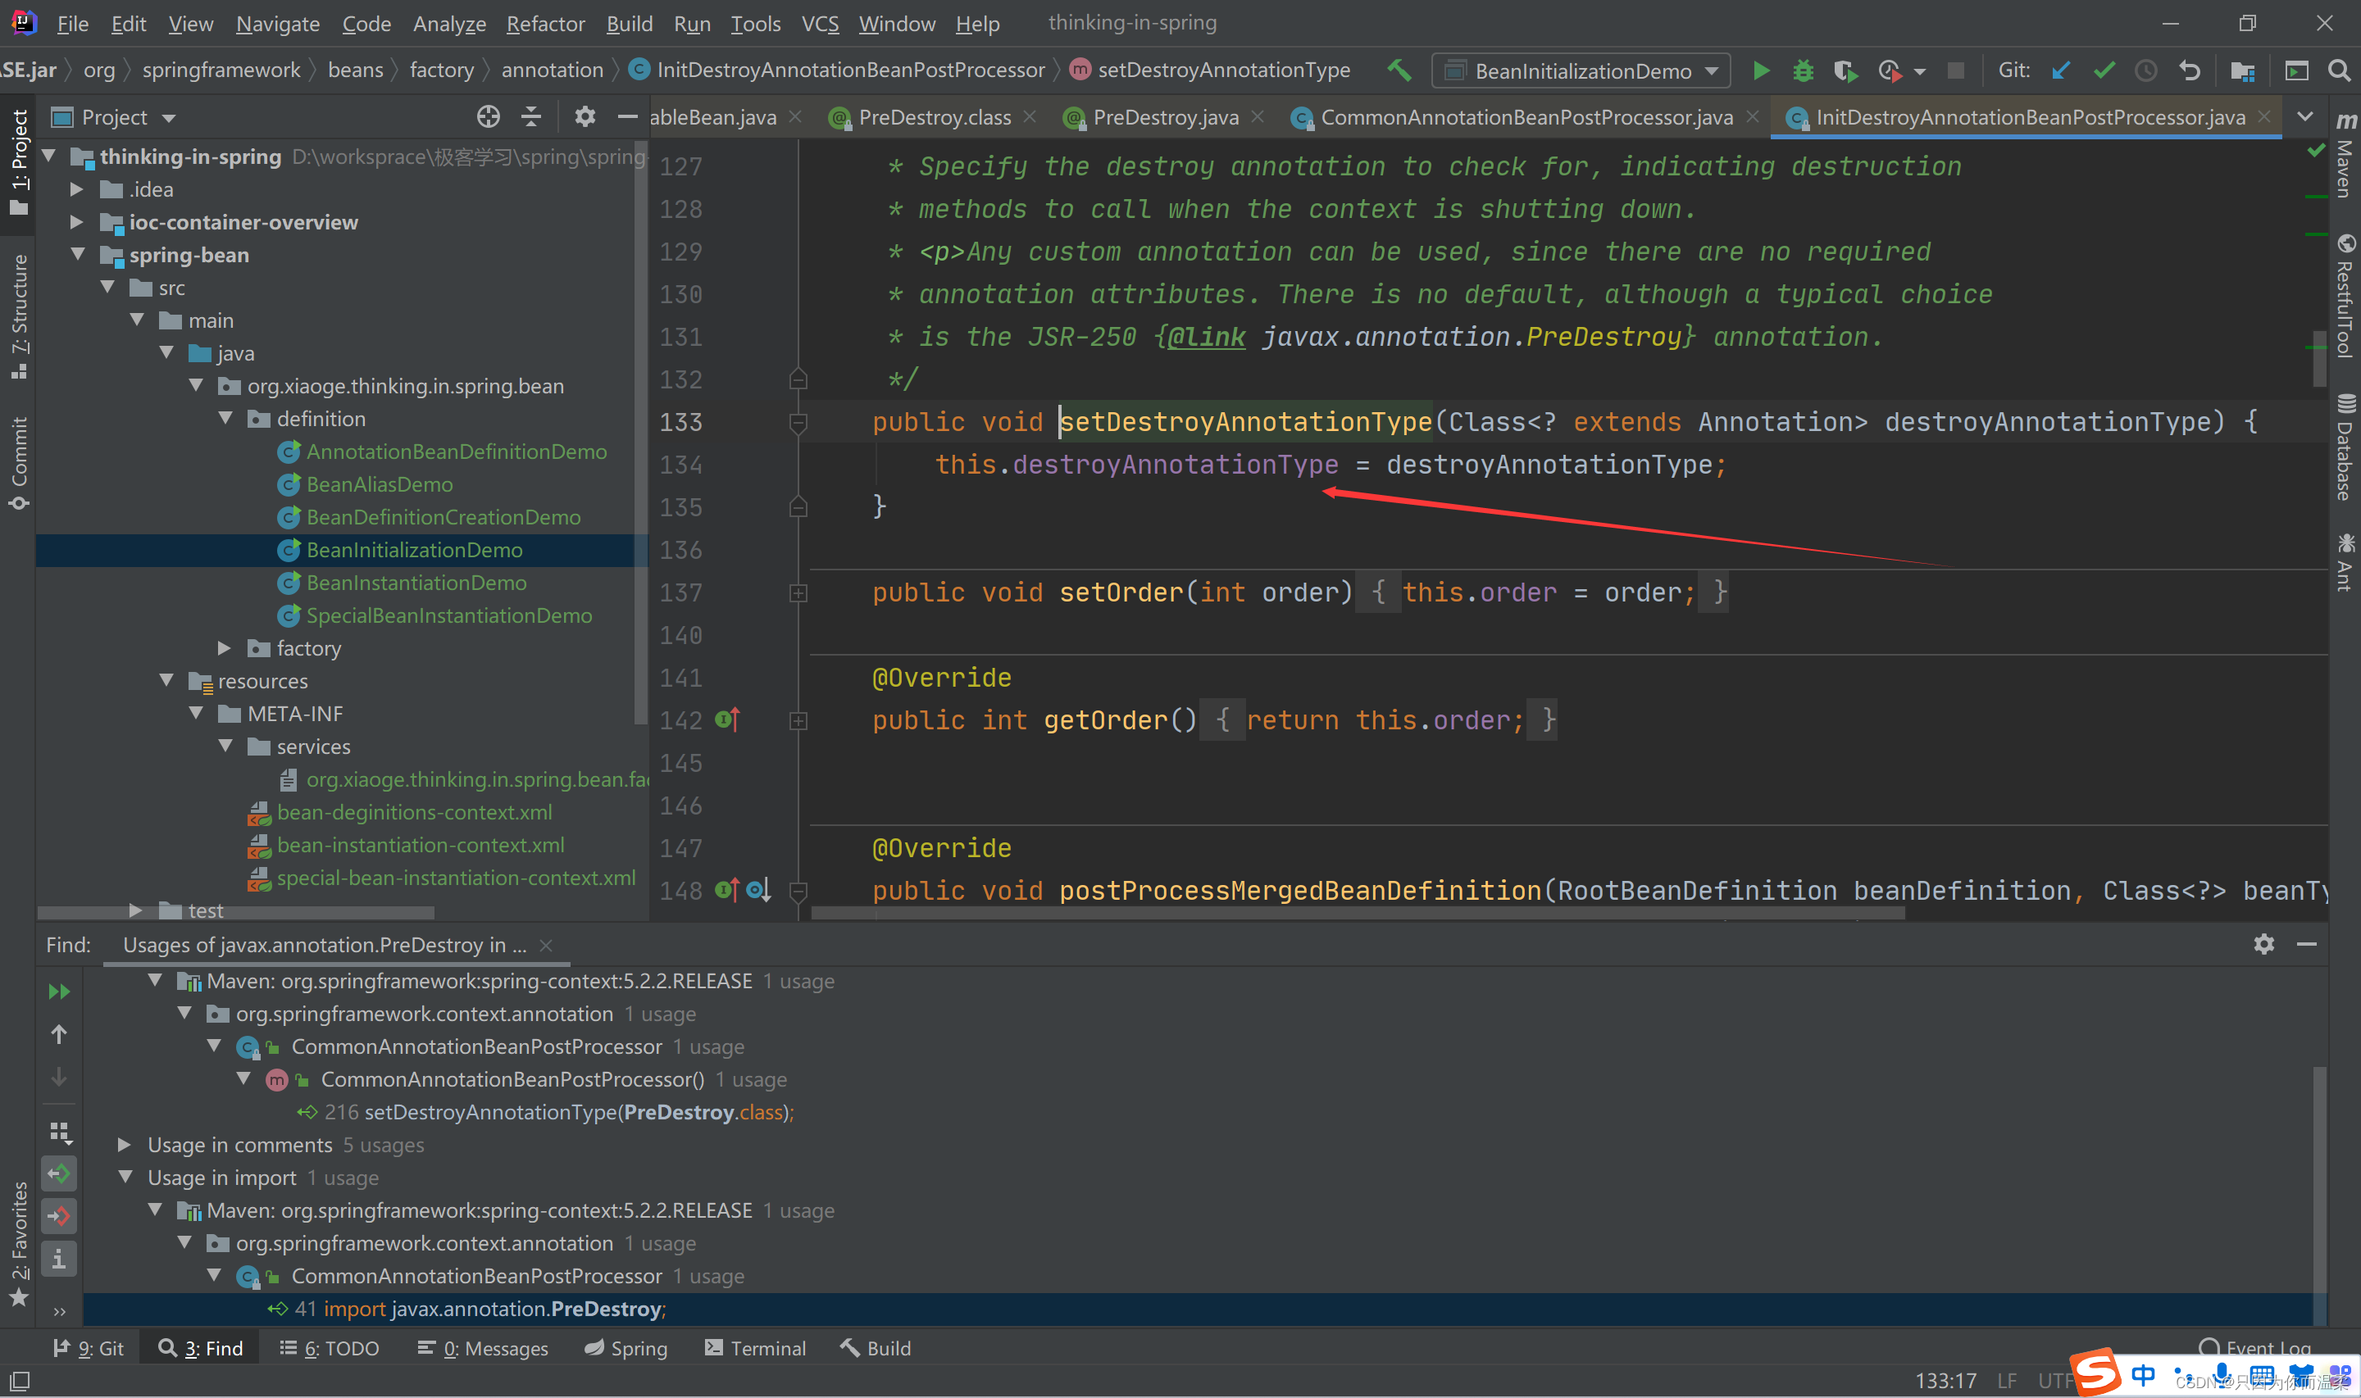Open the Database tool window
This screenshot has height=1398, width=2361.
(2345, 447)
